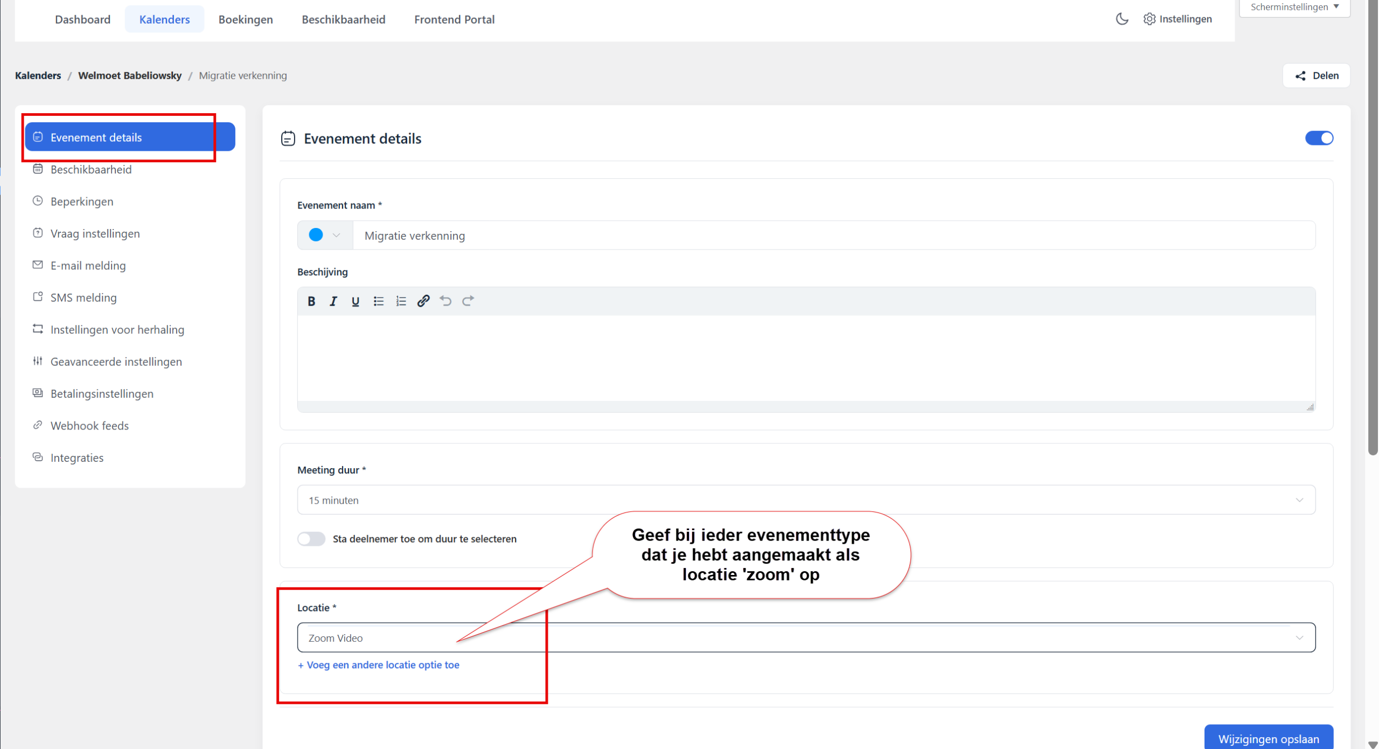Click the Evenement naam input field
Screen dimensions: 1379x749
[x=834, y=235]
